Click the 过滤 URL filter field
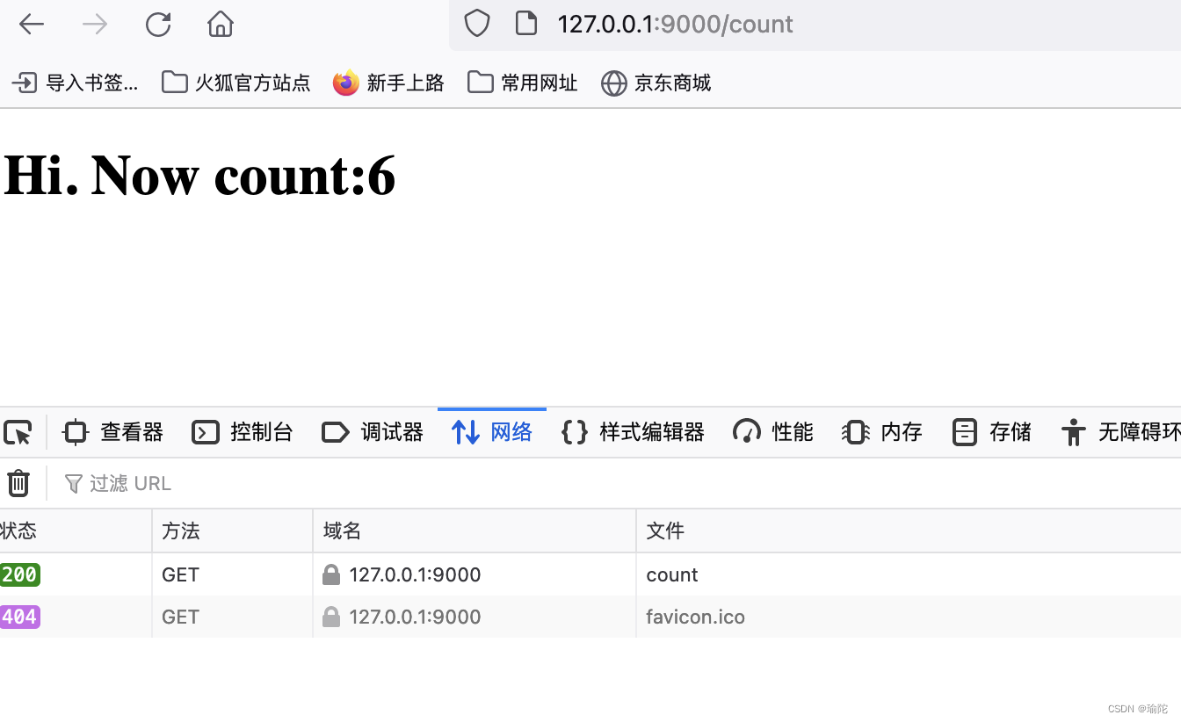Viewport: 1181px width, 722px height. click(x=615, y=483)
